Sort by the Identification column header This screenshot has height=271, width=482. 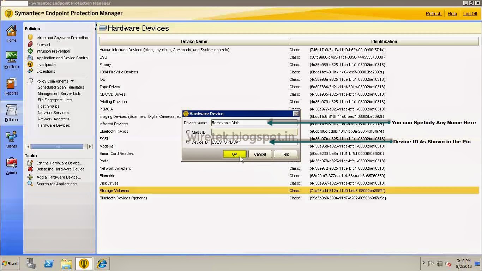[384, 41]
